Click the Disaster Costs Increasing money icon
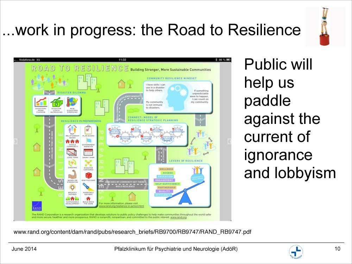Screen dimensions: 352x264 click(56, 102)
